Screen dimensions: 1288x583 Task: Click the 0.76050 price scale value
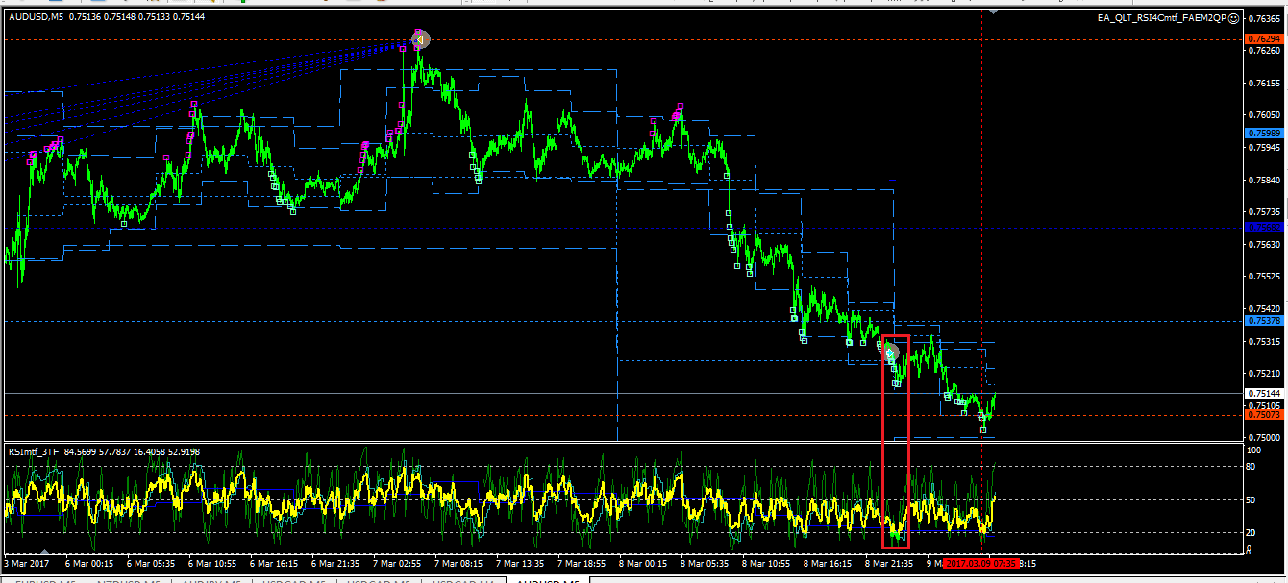pos(1263,114)
